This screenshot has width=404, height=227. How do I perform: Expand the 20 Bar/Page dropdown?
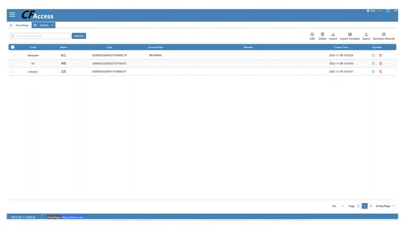[385, 206]
